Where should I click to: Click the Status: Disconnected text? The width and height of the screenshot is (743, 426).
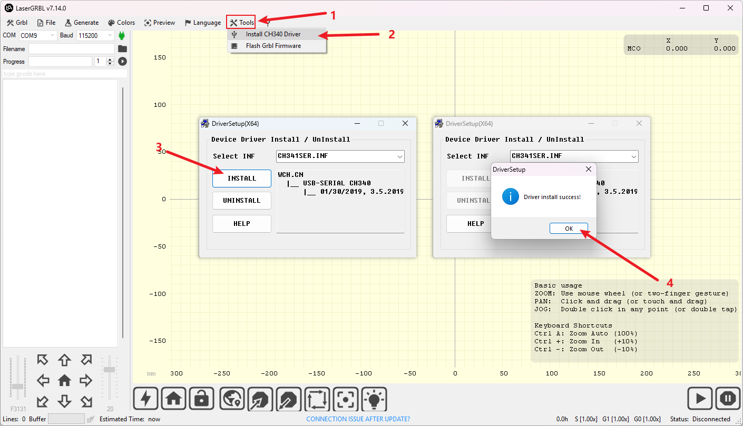tap(700, 419)
